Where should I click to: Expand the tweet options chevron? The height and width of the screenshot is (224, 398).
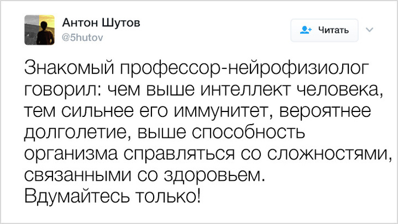point(369,29)
